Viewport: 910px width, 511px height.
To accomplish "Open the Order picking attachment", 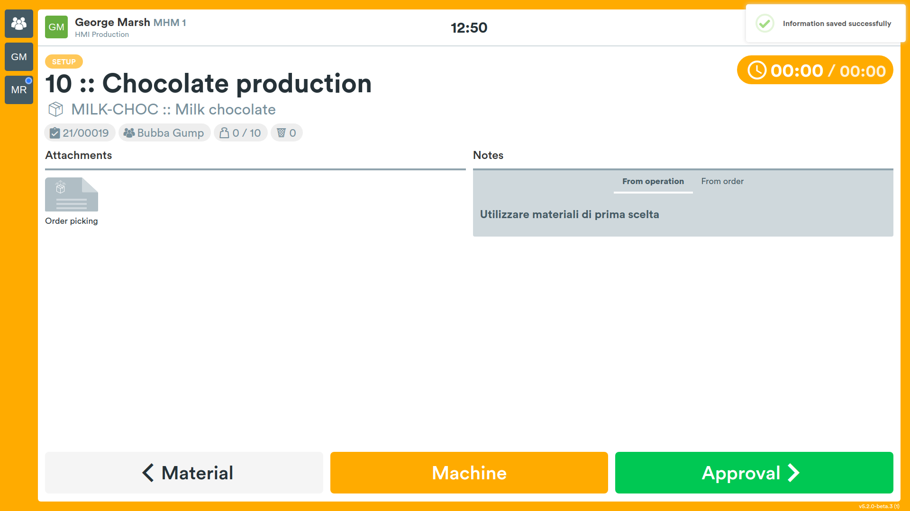I will pyautogui.click(x=72, y=201).
